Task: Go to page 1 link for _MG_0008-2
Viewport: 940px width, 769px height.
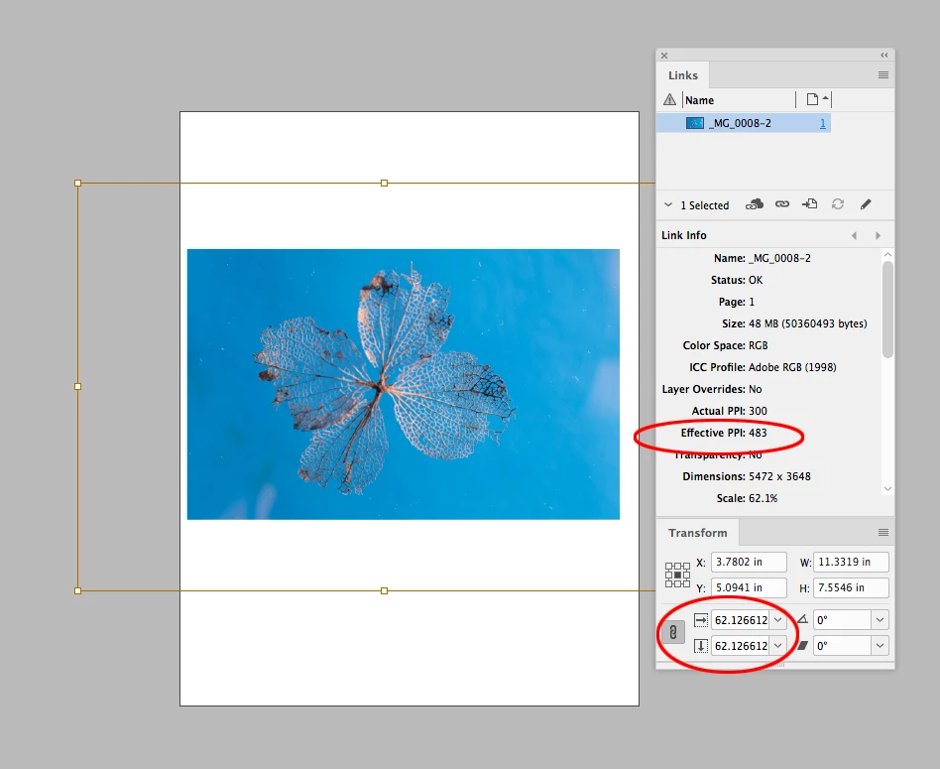Action: pyautogui.click(x=823, y=123)
